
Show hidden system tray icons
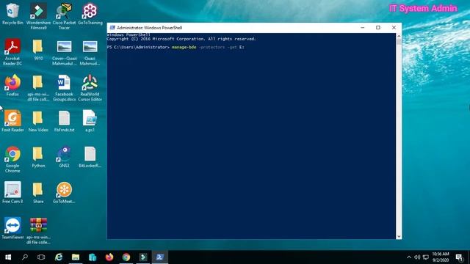click(409, 257)
